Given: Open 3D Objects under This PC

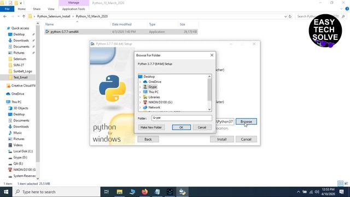Looking at the screenshot, I should 21,108.
